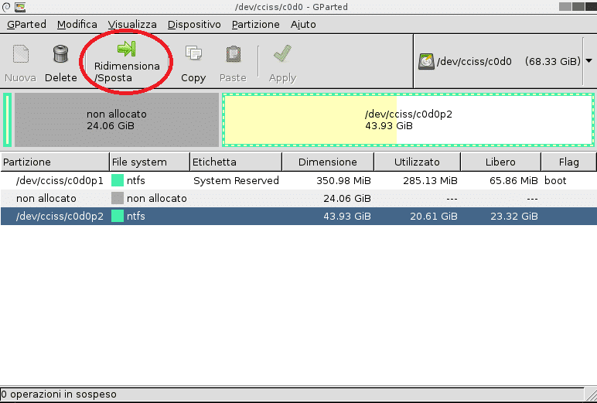Click the window resize grip corner
Screen dimensions: 597x403
(x=592, y=394)
